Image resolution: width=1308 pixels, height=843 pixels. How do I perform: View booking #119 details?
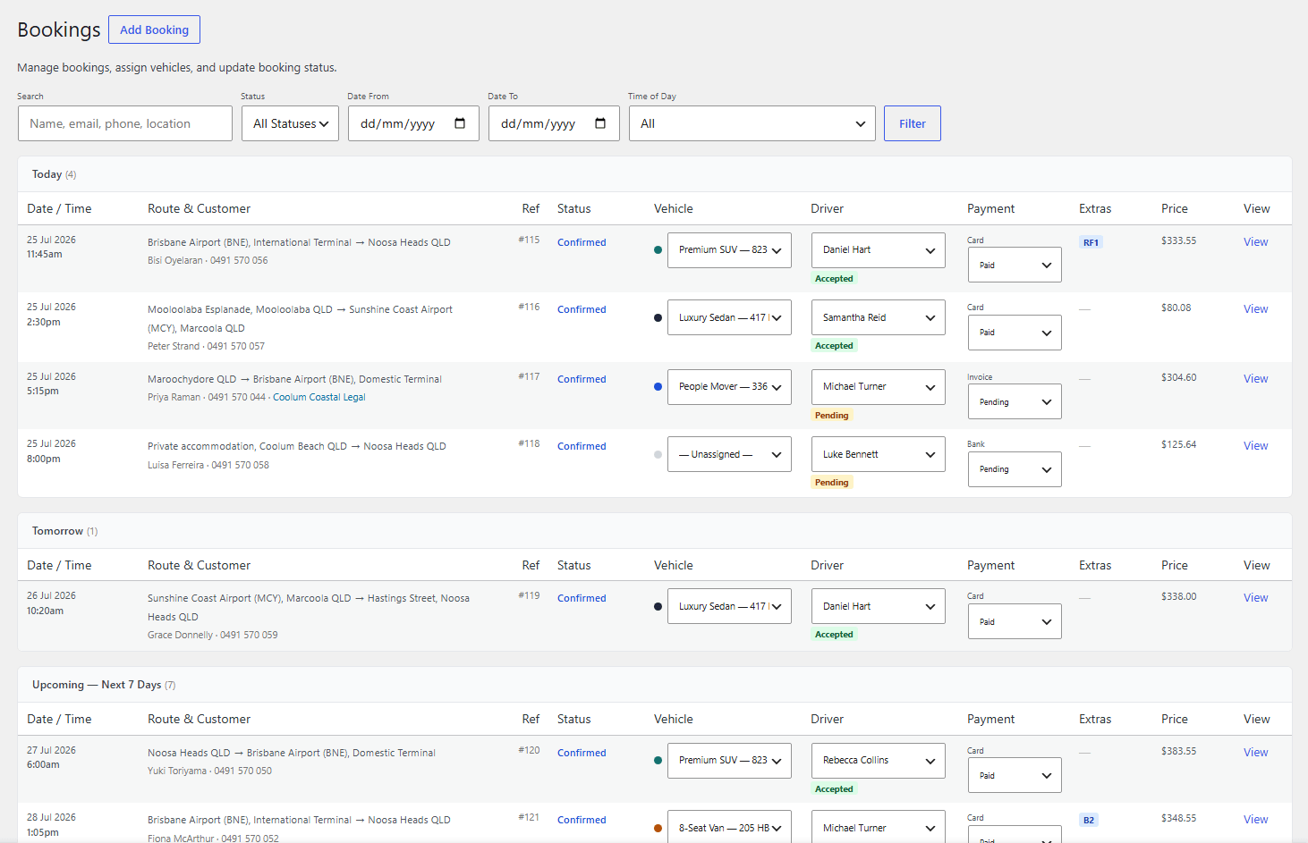[x=1255, y=597]
